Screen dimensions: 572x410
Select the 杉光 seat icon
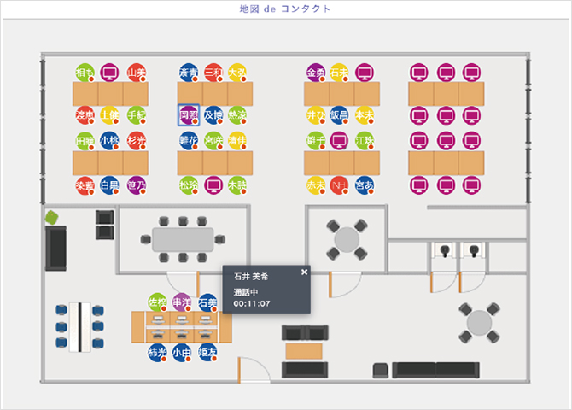(137, 141)
